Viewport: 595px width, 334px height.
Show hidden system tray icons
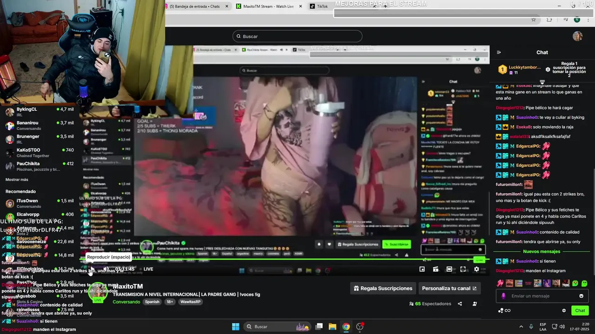pos(521,327)
